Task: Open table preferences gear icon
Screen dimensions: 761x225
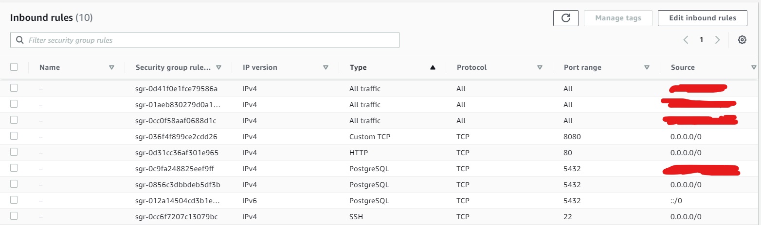Action: (x=742, y=40)
